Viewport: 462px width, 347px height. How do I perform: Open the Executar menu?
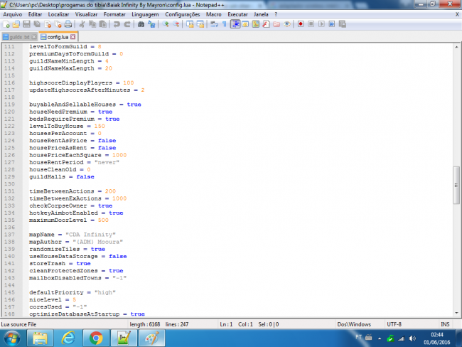(237, 14)
